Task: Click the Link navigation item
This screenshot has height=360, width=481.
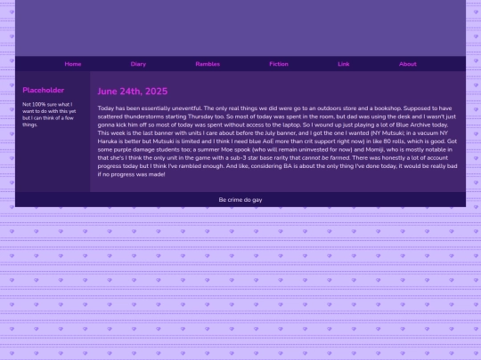Action: (x=343, y=64)
